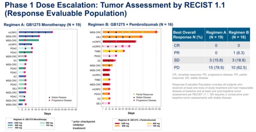Select the footnote beginning "CR, complete response"
The width and height of the screenshot is (256, 132).
pos(209,76)
